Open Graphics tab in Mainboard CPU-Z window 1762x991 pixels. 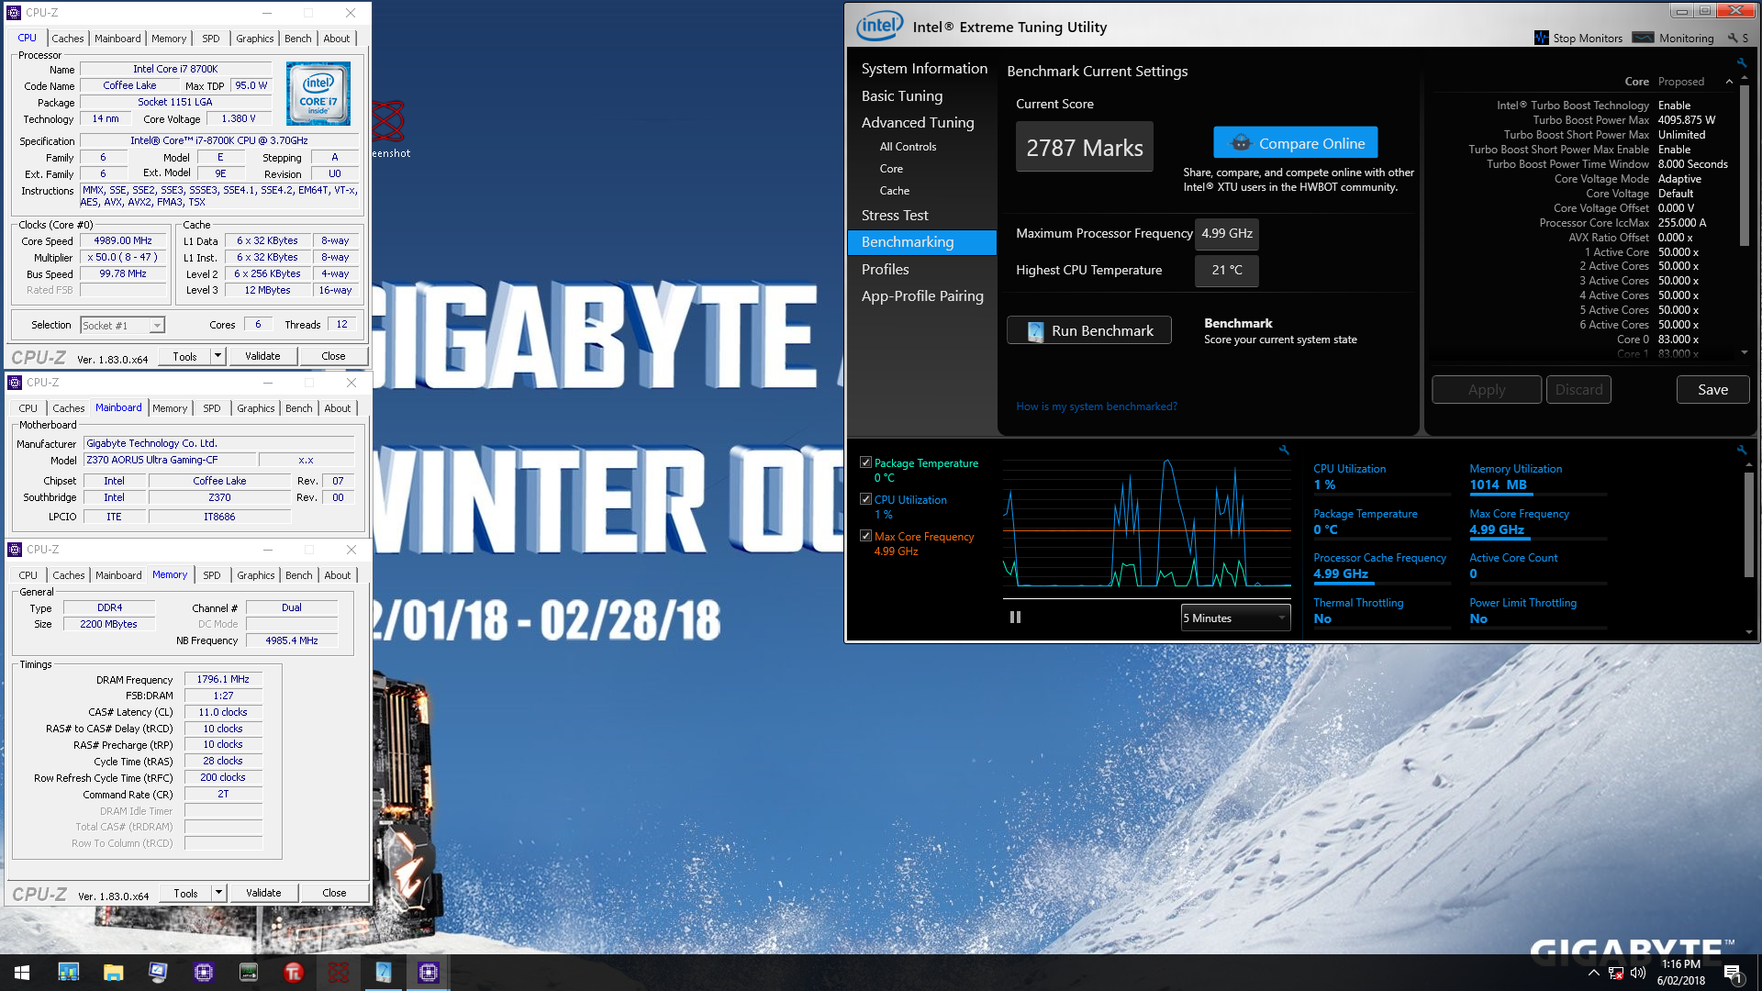tap(255, 408)
